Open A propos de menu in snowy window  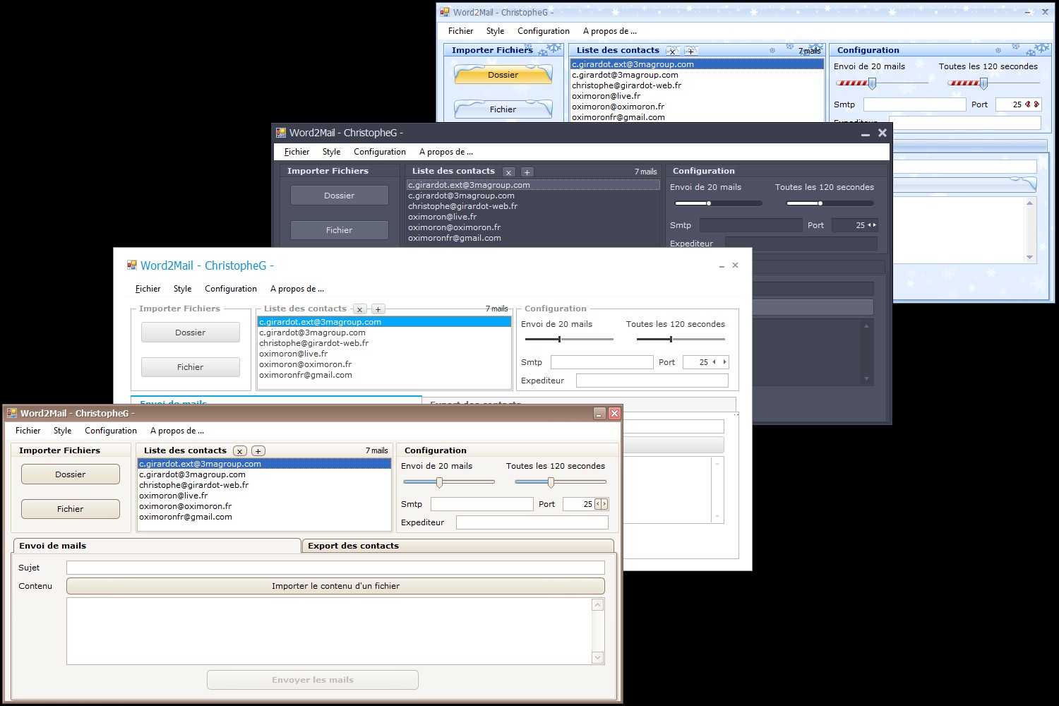(610, 31)
